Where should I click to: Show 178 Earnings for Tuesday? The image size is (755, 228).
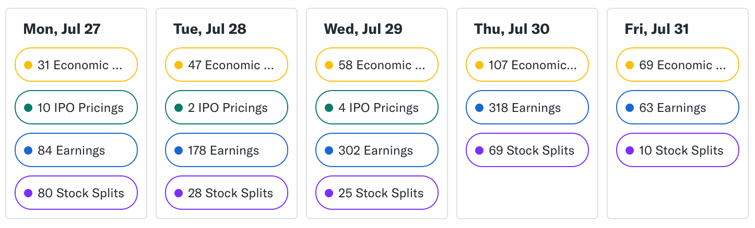[227, 150]
